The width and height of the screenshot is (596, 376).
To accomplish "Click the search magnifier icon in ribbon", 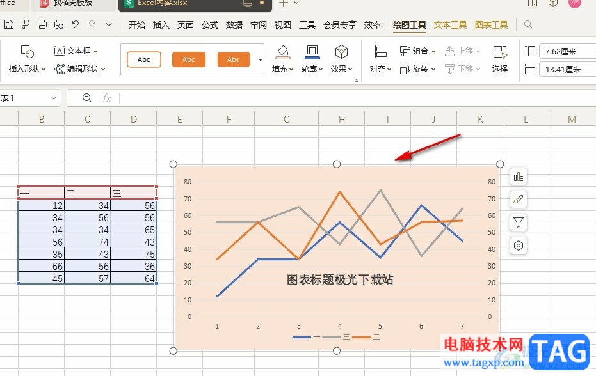I will tap(528, 25).
